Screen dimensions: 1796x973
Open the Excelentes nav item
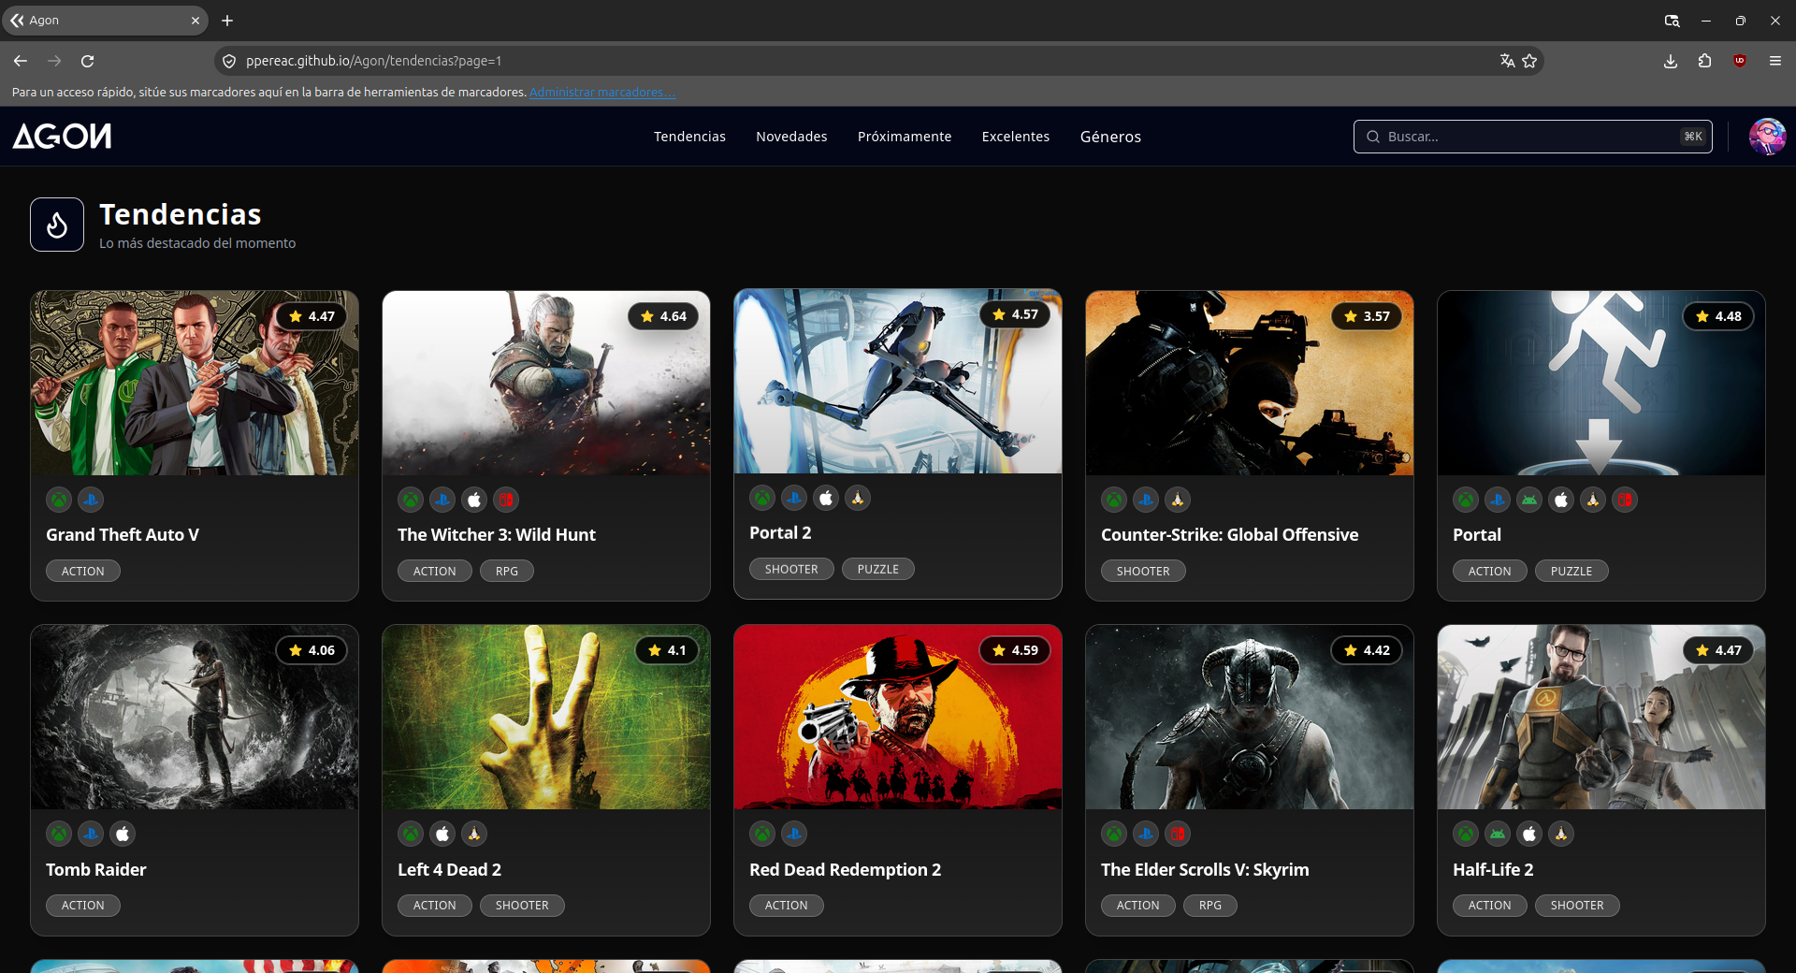[x=1016, y=137]
